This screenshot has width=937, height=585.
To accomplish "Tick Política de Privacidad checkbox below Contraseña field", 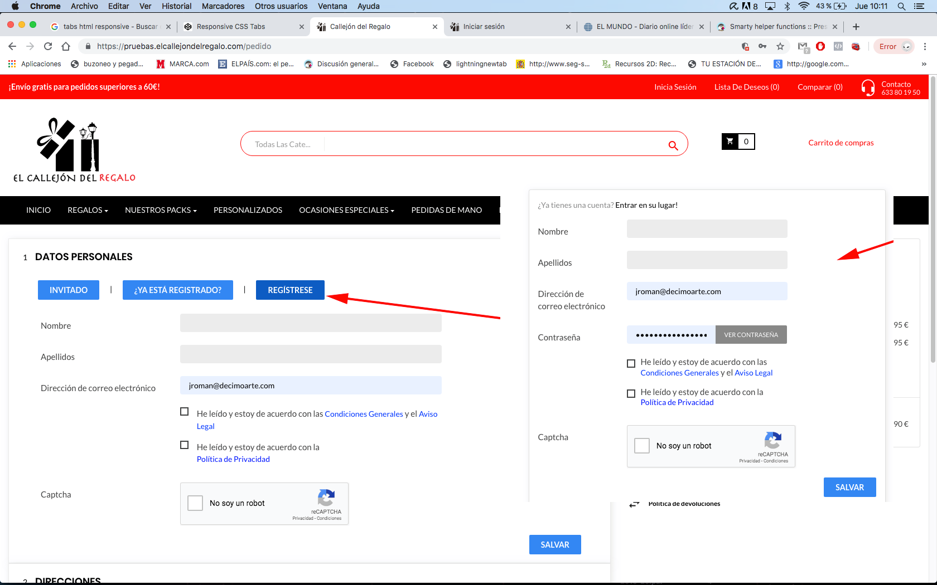I will click(631, 393).
